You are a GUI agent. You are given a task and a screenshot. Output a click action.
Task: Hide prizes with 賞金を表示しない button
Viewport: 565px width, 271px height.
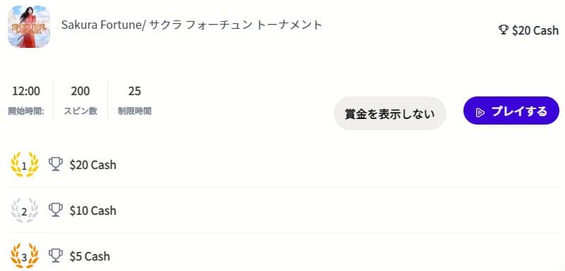(x=390, y=113)
